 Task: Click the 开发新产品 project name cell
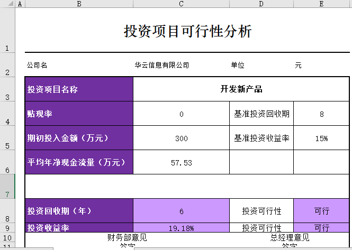click(241, 89)
